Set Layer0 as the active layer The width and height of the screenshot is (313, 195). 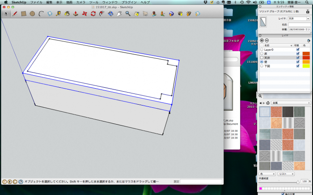pos(262,49)
